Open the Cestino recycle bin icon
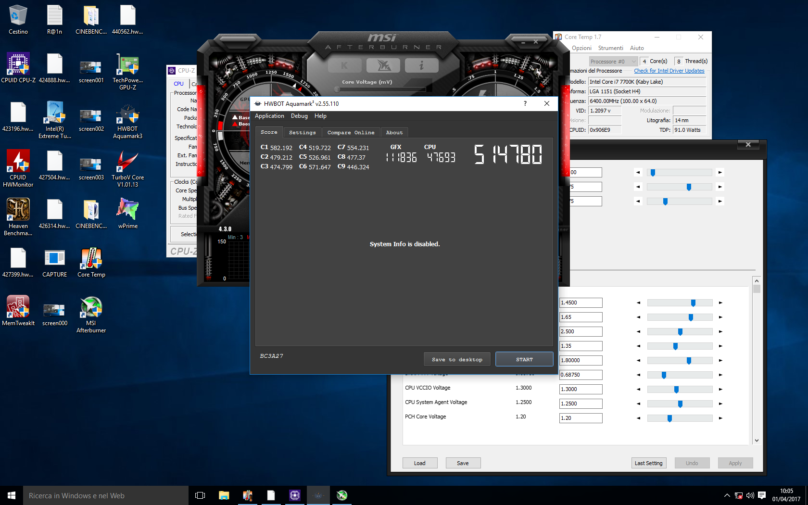 click(x=18, y=19)
